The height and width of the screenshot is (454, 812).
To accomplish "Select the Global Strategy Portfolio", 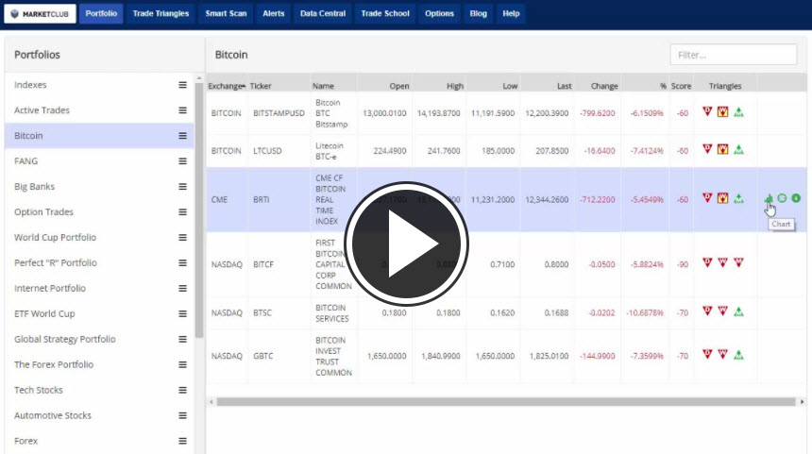I will pos(99,339).
